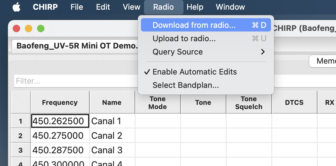Image resolution: width=336 pixels, height=166 pixels.
Task: Open the View menu
Action: [131, 7]
